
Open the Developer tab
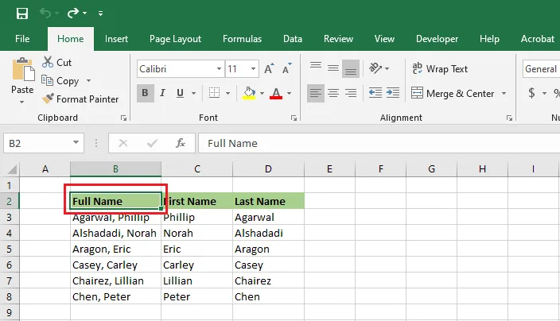tap(437, 38)
